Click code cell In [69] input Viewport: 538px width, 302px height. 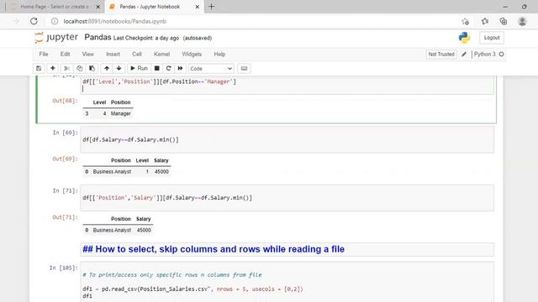(287, 140)
